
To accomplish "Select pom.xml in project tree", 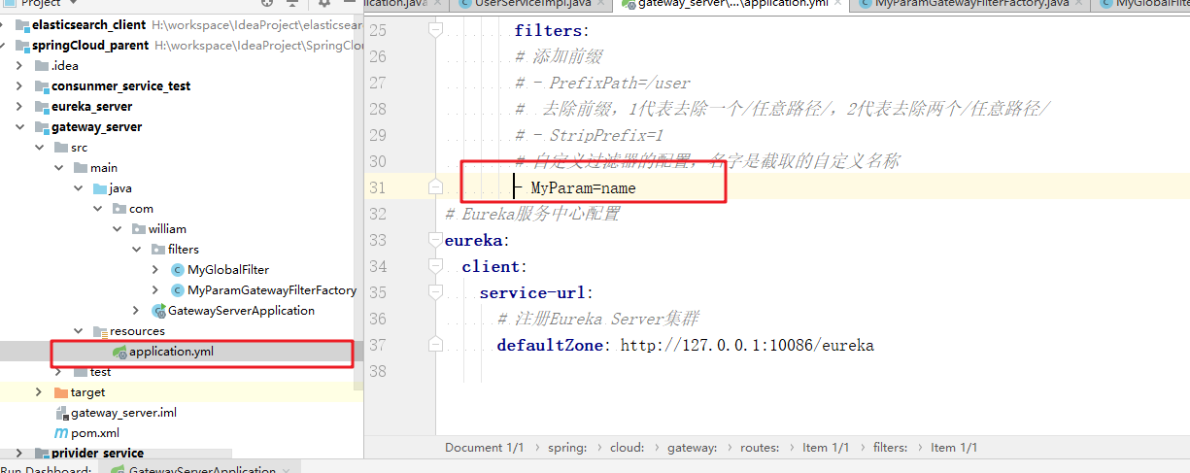I will (95, 433).
